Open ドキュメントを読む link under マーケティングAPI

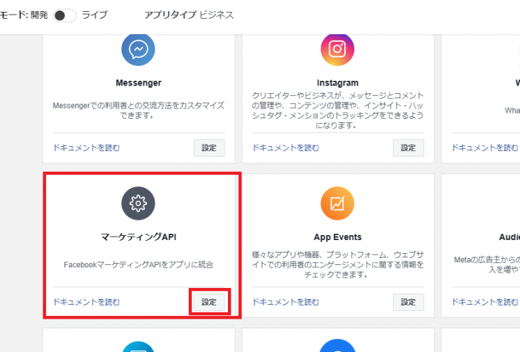pos(86,302)
